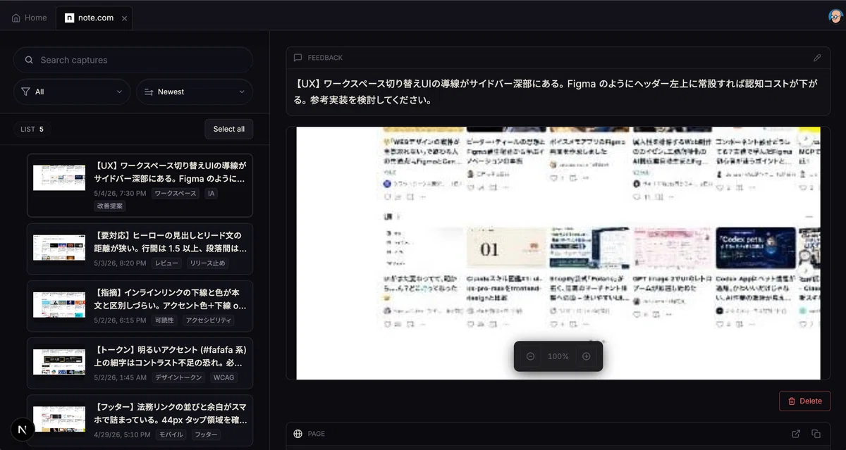Image resolution: width=846 pixels, height=450 pixels.
Task: Open the Newest sort dropdown
Action: [x=195, y=92]
